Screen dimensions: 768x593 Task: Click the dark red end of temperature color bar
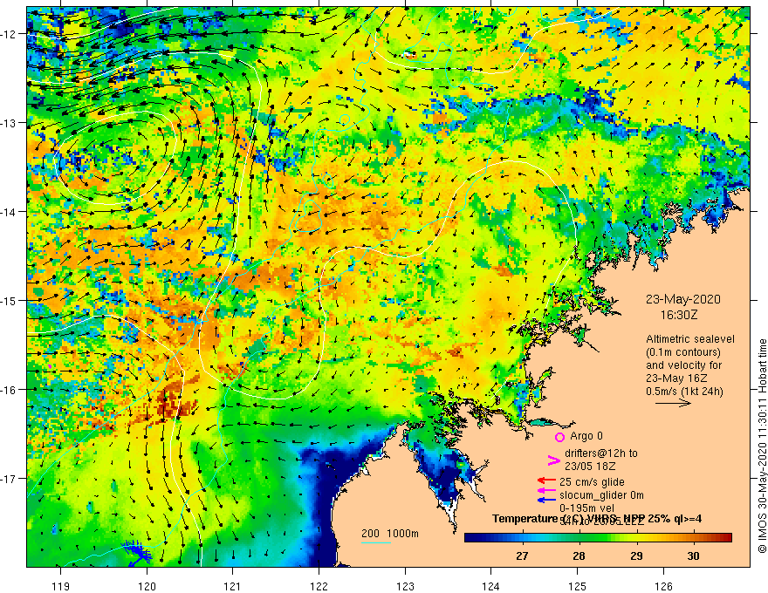pos(726,538)
